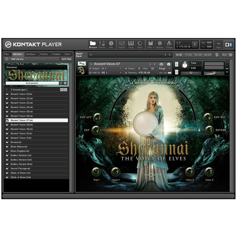237x237 pixels.
Task: Open the Files dropdown menu in the toolbar
Action: click(150, 45)
